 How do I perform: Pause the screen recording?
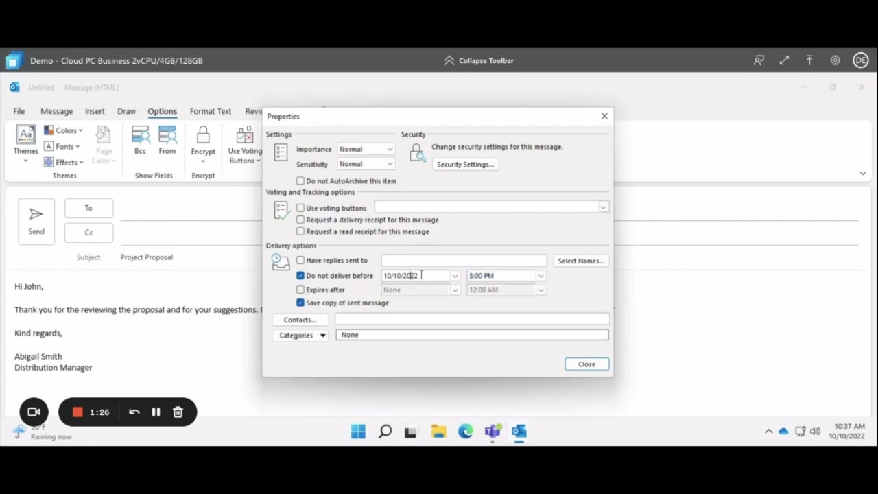coord(156,412)
